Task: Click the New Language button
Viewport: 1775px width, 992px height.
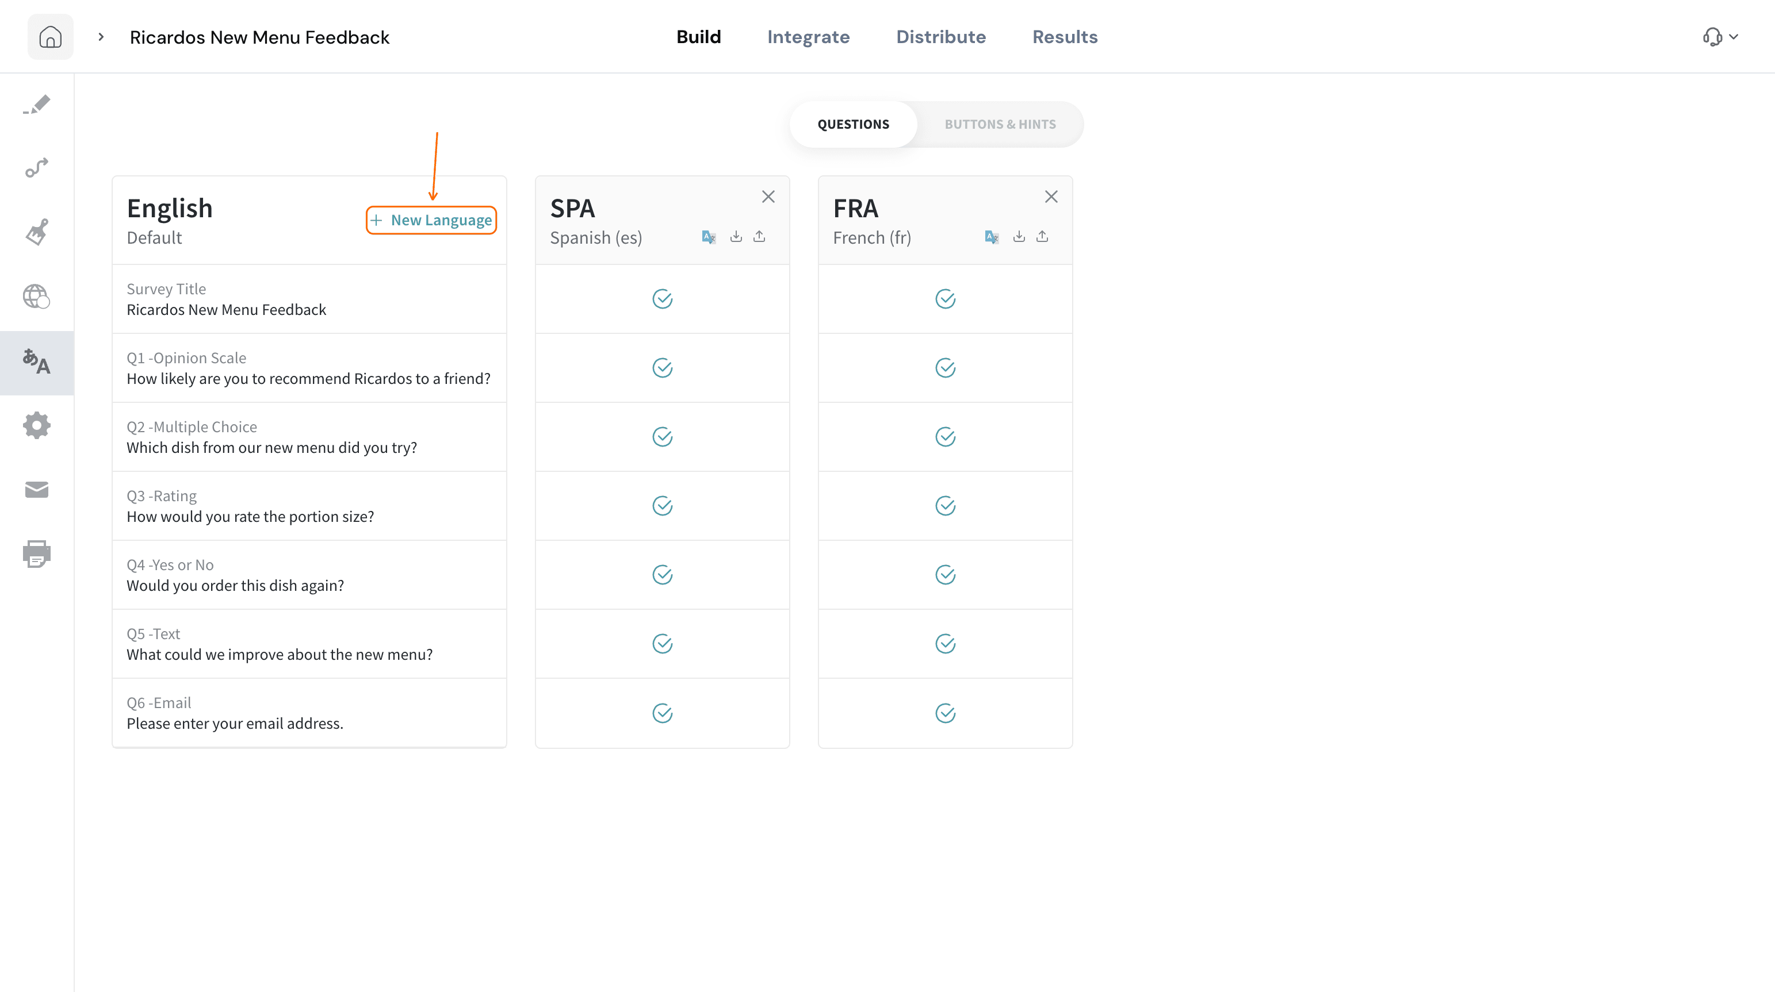Action: pos(431,220)
